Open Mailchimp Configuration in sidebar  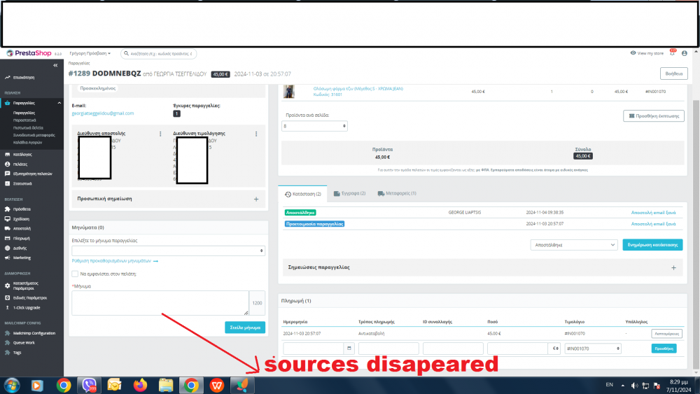(31, 333)
